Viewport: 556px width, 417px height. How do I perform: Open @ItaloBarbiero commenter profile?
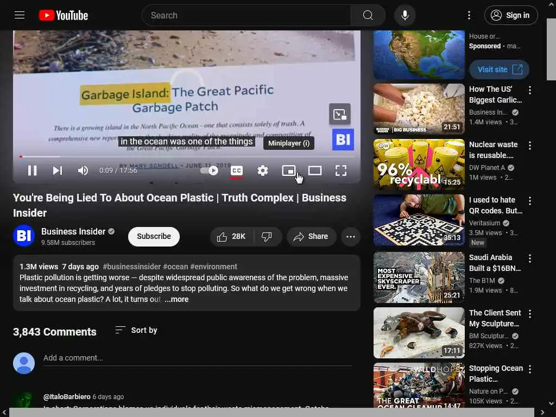[67, 397]
